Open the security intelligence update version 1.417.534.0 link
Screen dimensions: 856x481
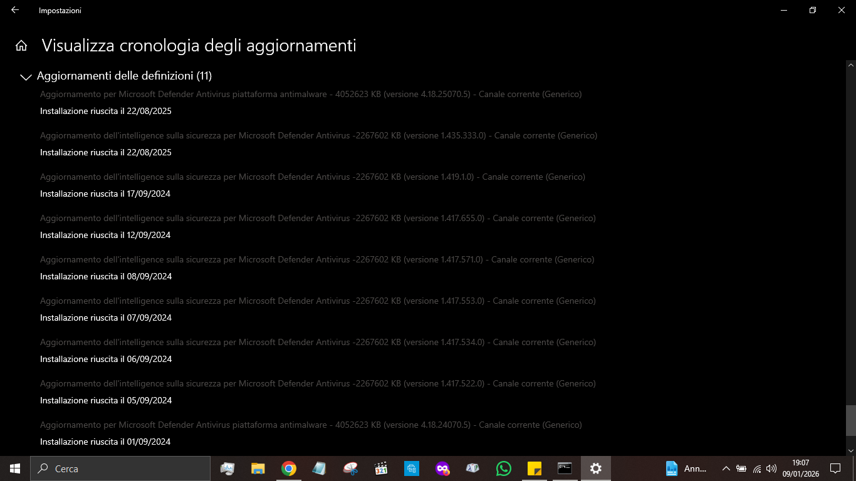pos(318,342)
